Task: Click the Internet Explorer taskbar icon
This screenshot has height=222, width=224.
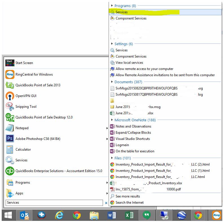Action: 59,215
